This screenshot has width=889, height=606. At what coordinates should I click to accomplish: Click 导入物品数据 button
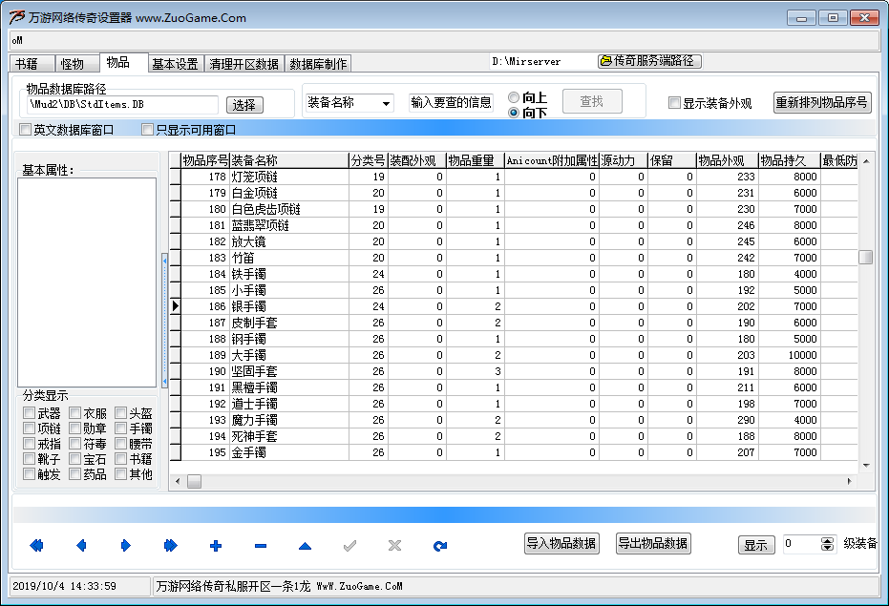(x=561, y=543)
